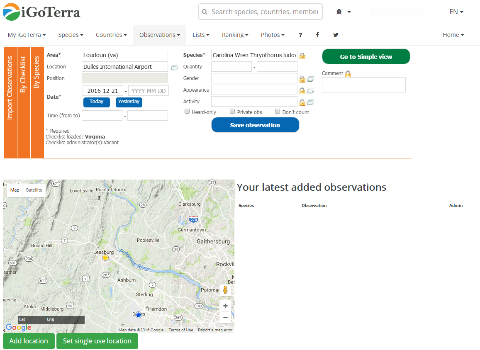Image resolution: width=480 pixels, height=350 pixels.
Task: Click the map zoom in plus button
Action: pos(225,306)
